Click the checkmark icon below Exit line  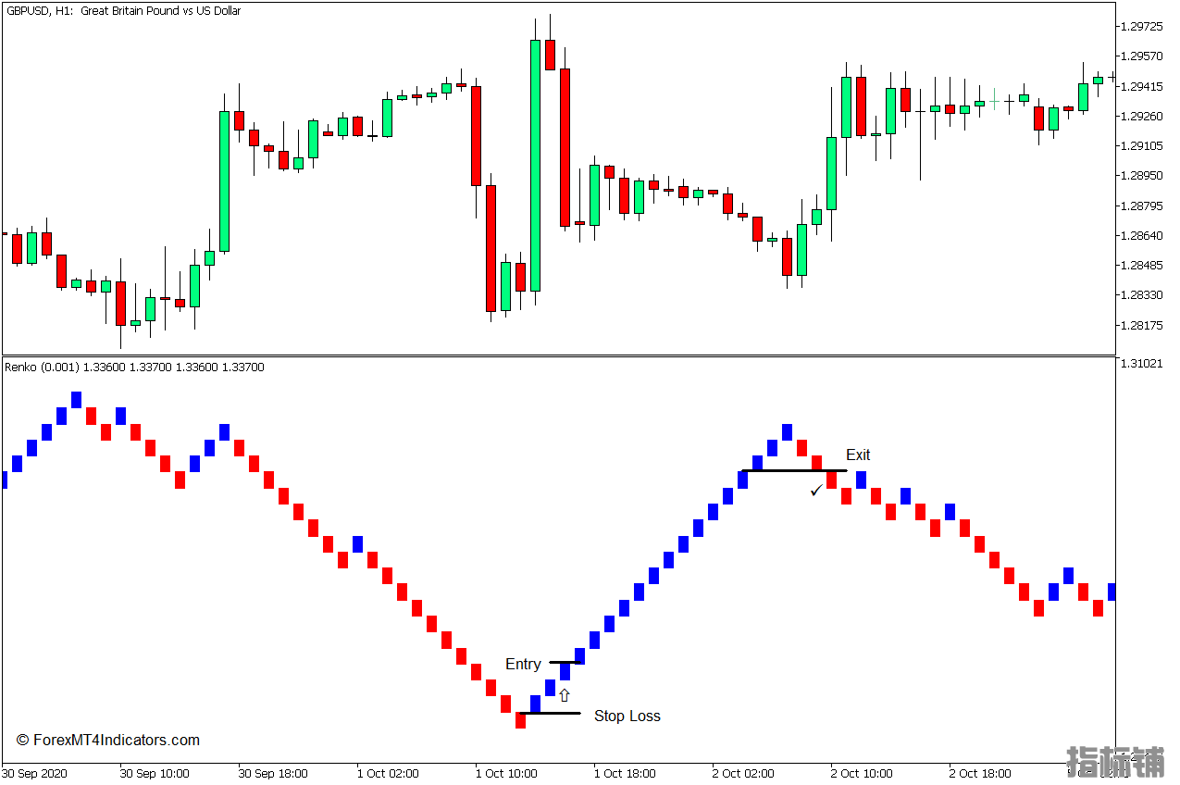[816, 491]
